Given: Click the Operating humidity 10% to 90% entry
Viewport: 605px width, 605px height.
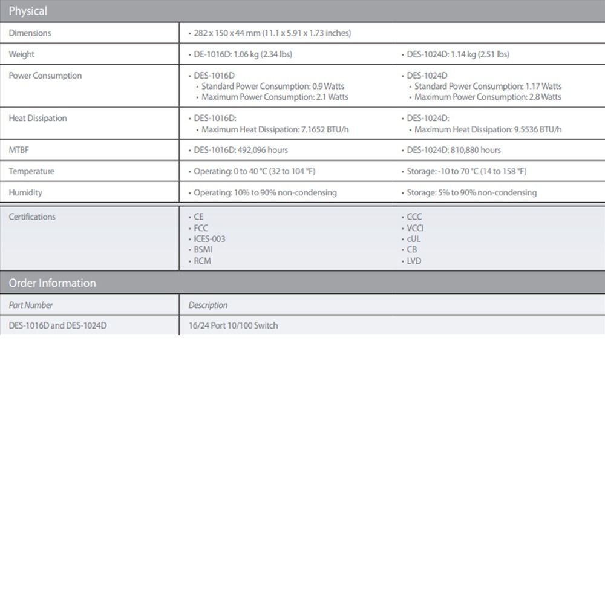Looking at the screenshot, I should pos(265,192).
